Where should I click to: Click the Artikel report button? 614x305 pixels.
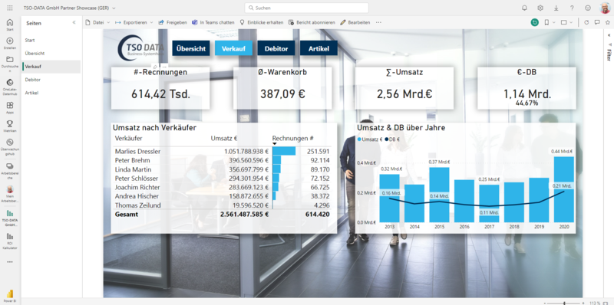pos(319,48)
